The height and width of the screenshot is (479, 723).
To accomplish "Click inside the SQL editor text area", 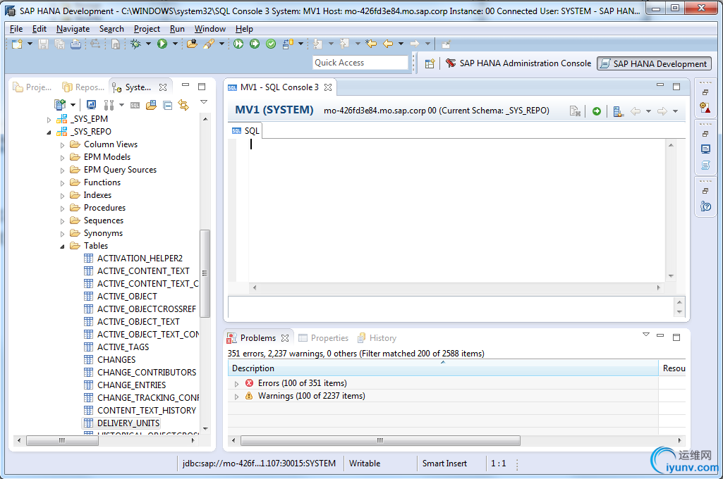I will click(456, 210).
